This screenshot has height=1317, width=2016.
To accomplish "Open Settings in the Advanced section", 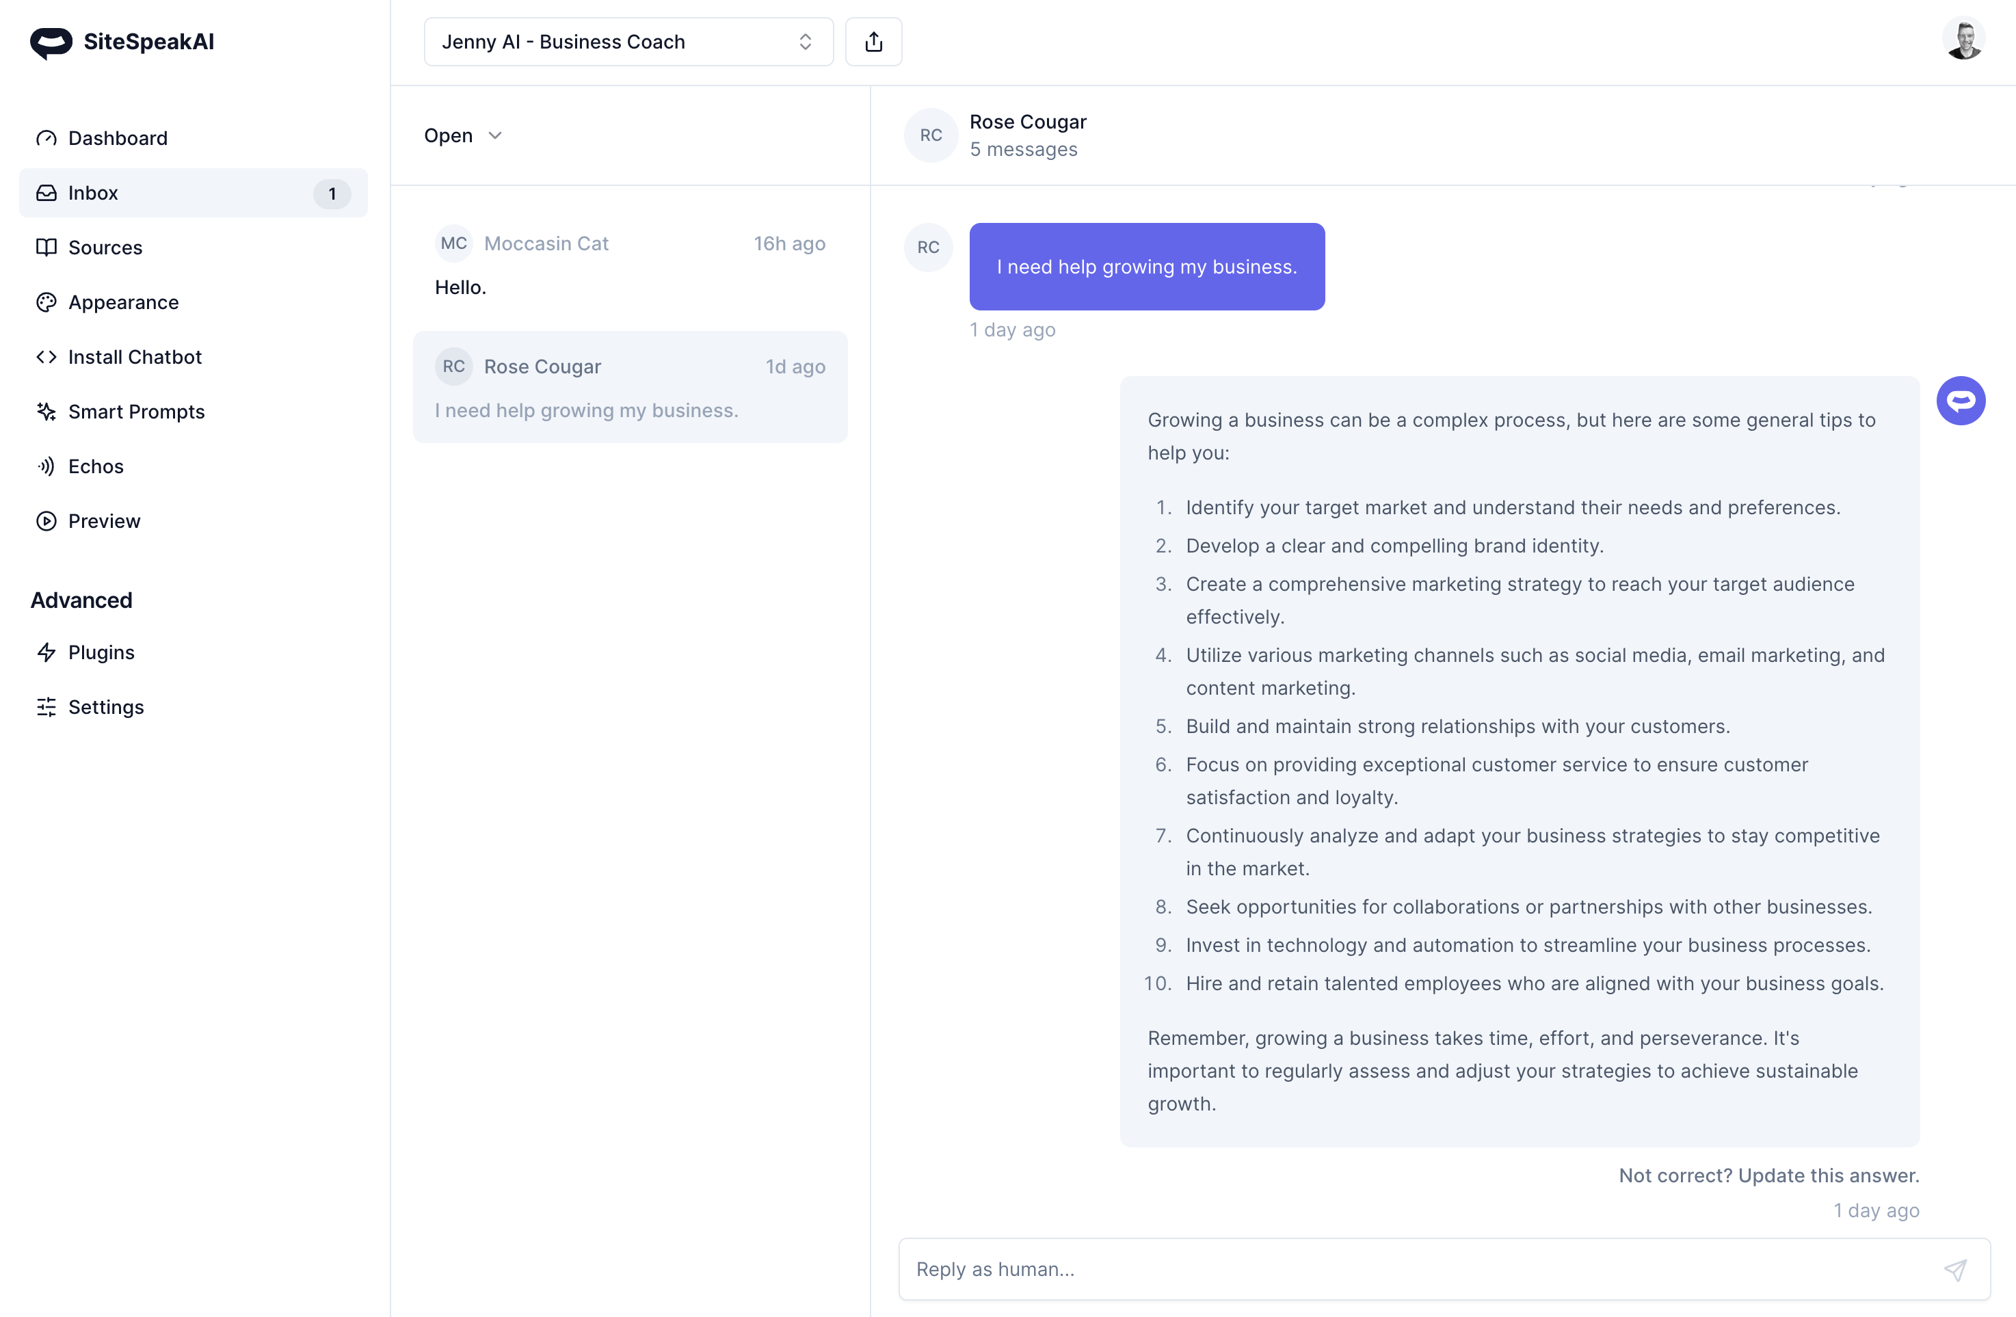I will coord(106,707).
